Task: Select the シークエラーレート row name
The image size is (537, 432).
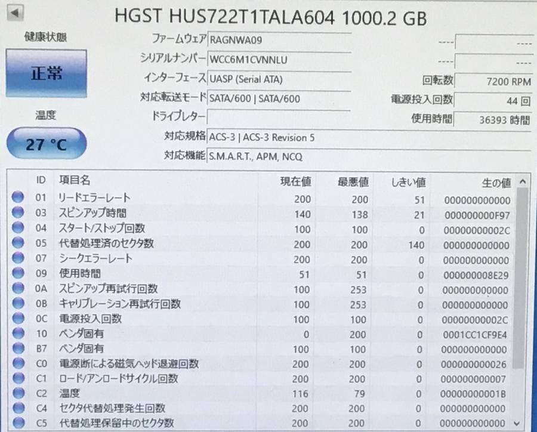Action: [x=95, y=258]
